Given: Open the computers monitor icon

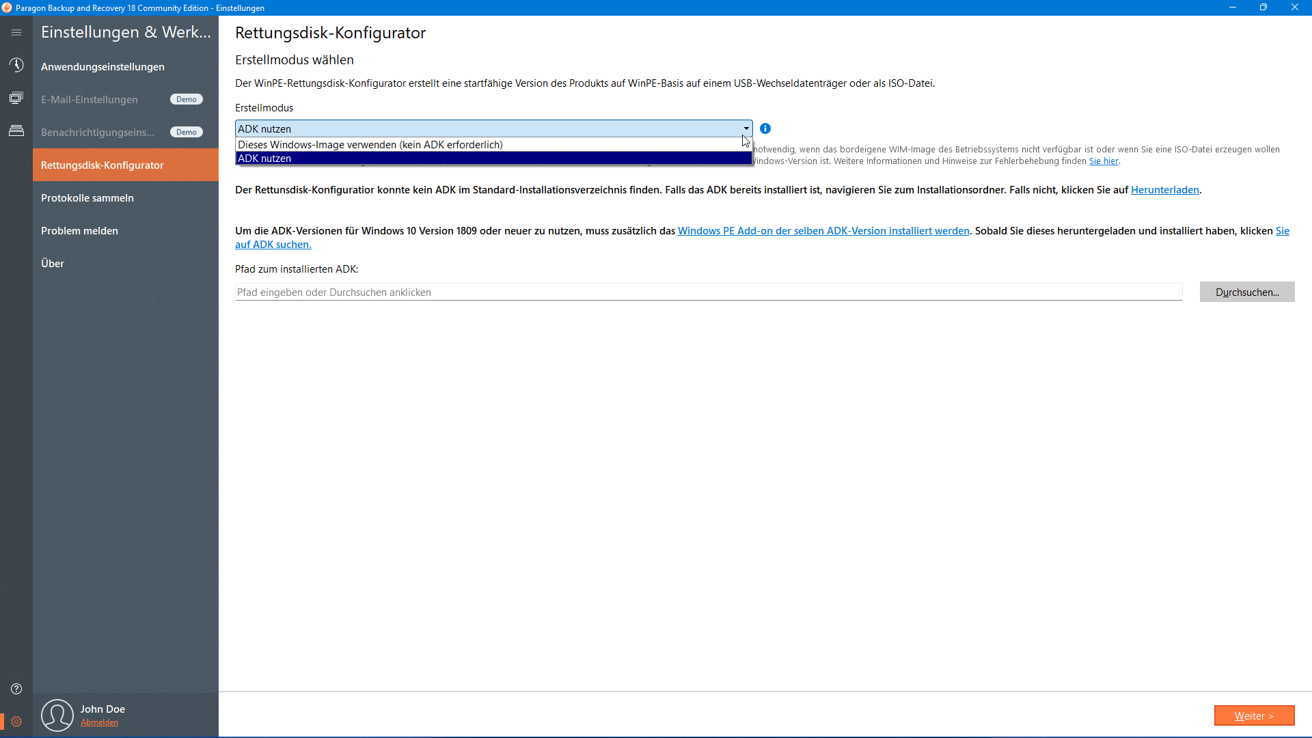Looking at the screenshot, I should (16, 98).
